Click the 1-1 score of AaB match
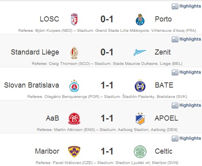 (107, 118)
